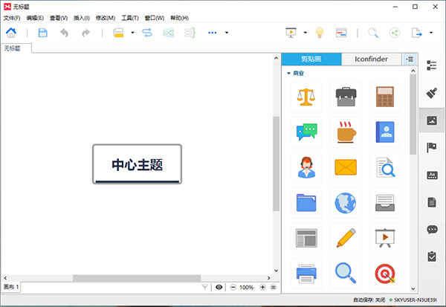Expand the dropdown beside the three-dots toolbar icon
446x307 pixels.
point(227,33)
